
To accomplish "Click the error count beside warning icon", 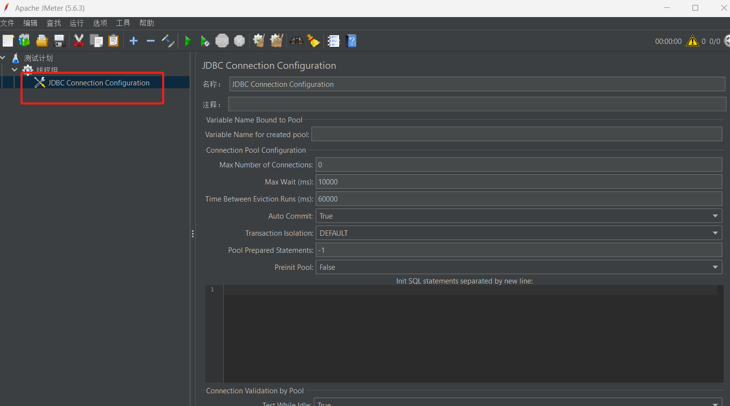I will point(704,41).
